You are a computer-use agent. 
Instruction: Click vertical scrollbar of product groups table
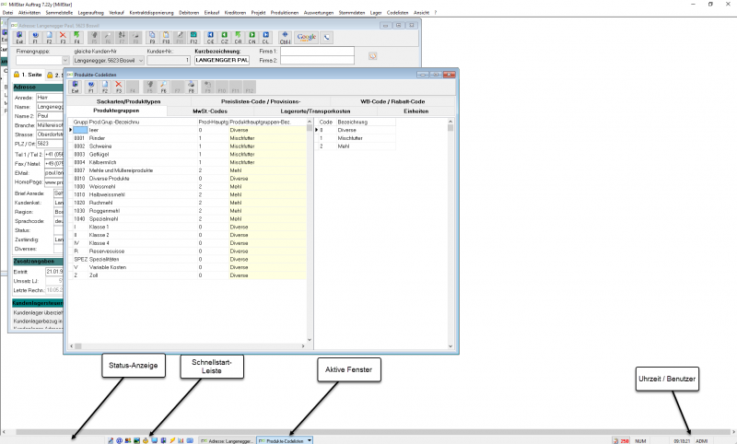click(310, 230)
